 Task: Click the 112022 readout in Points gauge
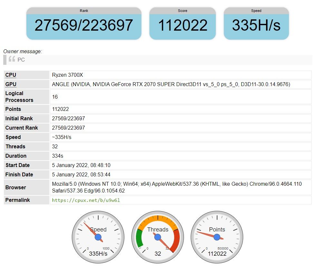(x=217, y=253)
